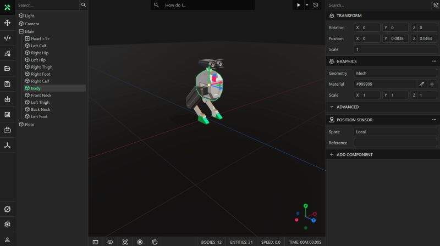Click Add Component button
The image size is (440, 246).
(x=383, y=154)
